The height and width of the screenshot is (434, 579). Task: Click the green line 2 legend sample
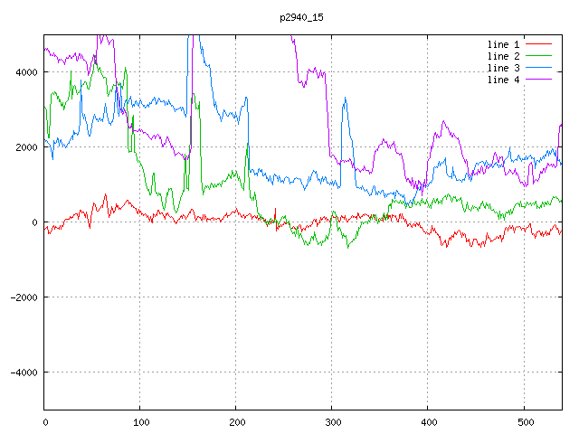tap(539, 56)
